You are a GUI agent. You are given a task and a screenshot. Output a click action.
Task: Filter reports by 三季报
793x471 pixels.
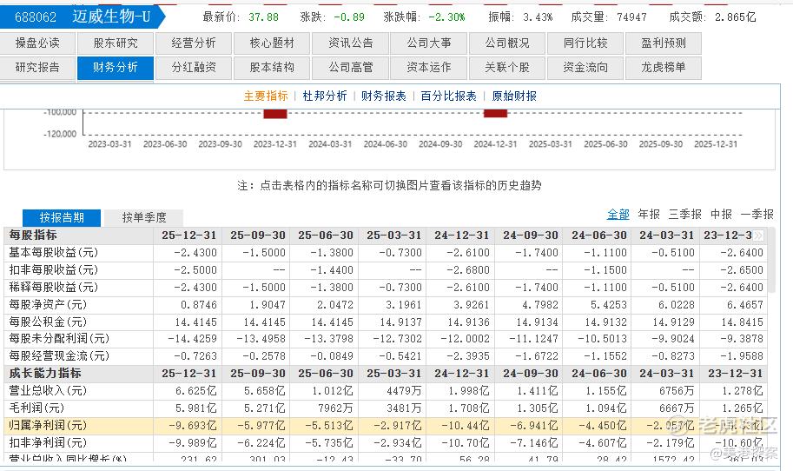pyautogui.click(x=685, y=215)
